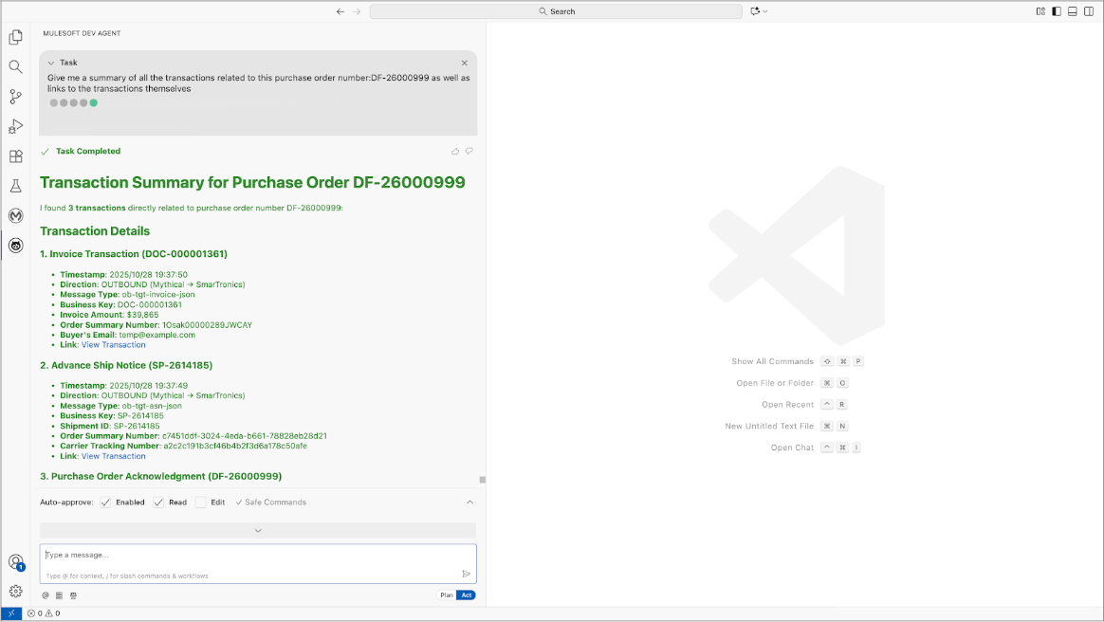
Task: Check the Edit auto-approve checkbox
Action: (x=201, y=503)
